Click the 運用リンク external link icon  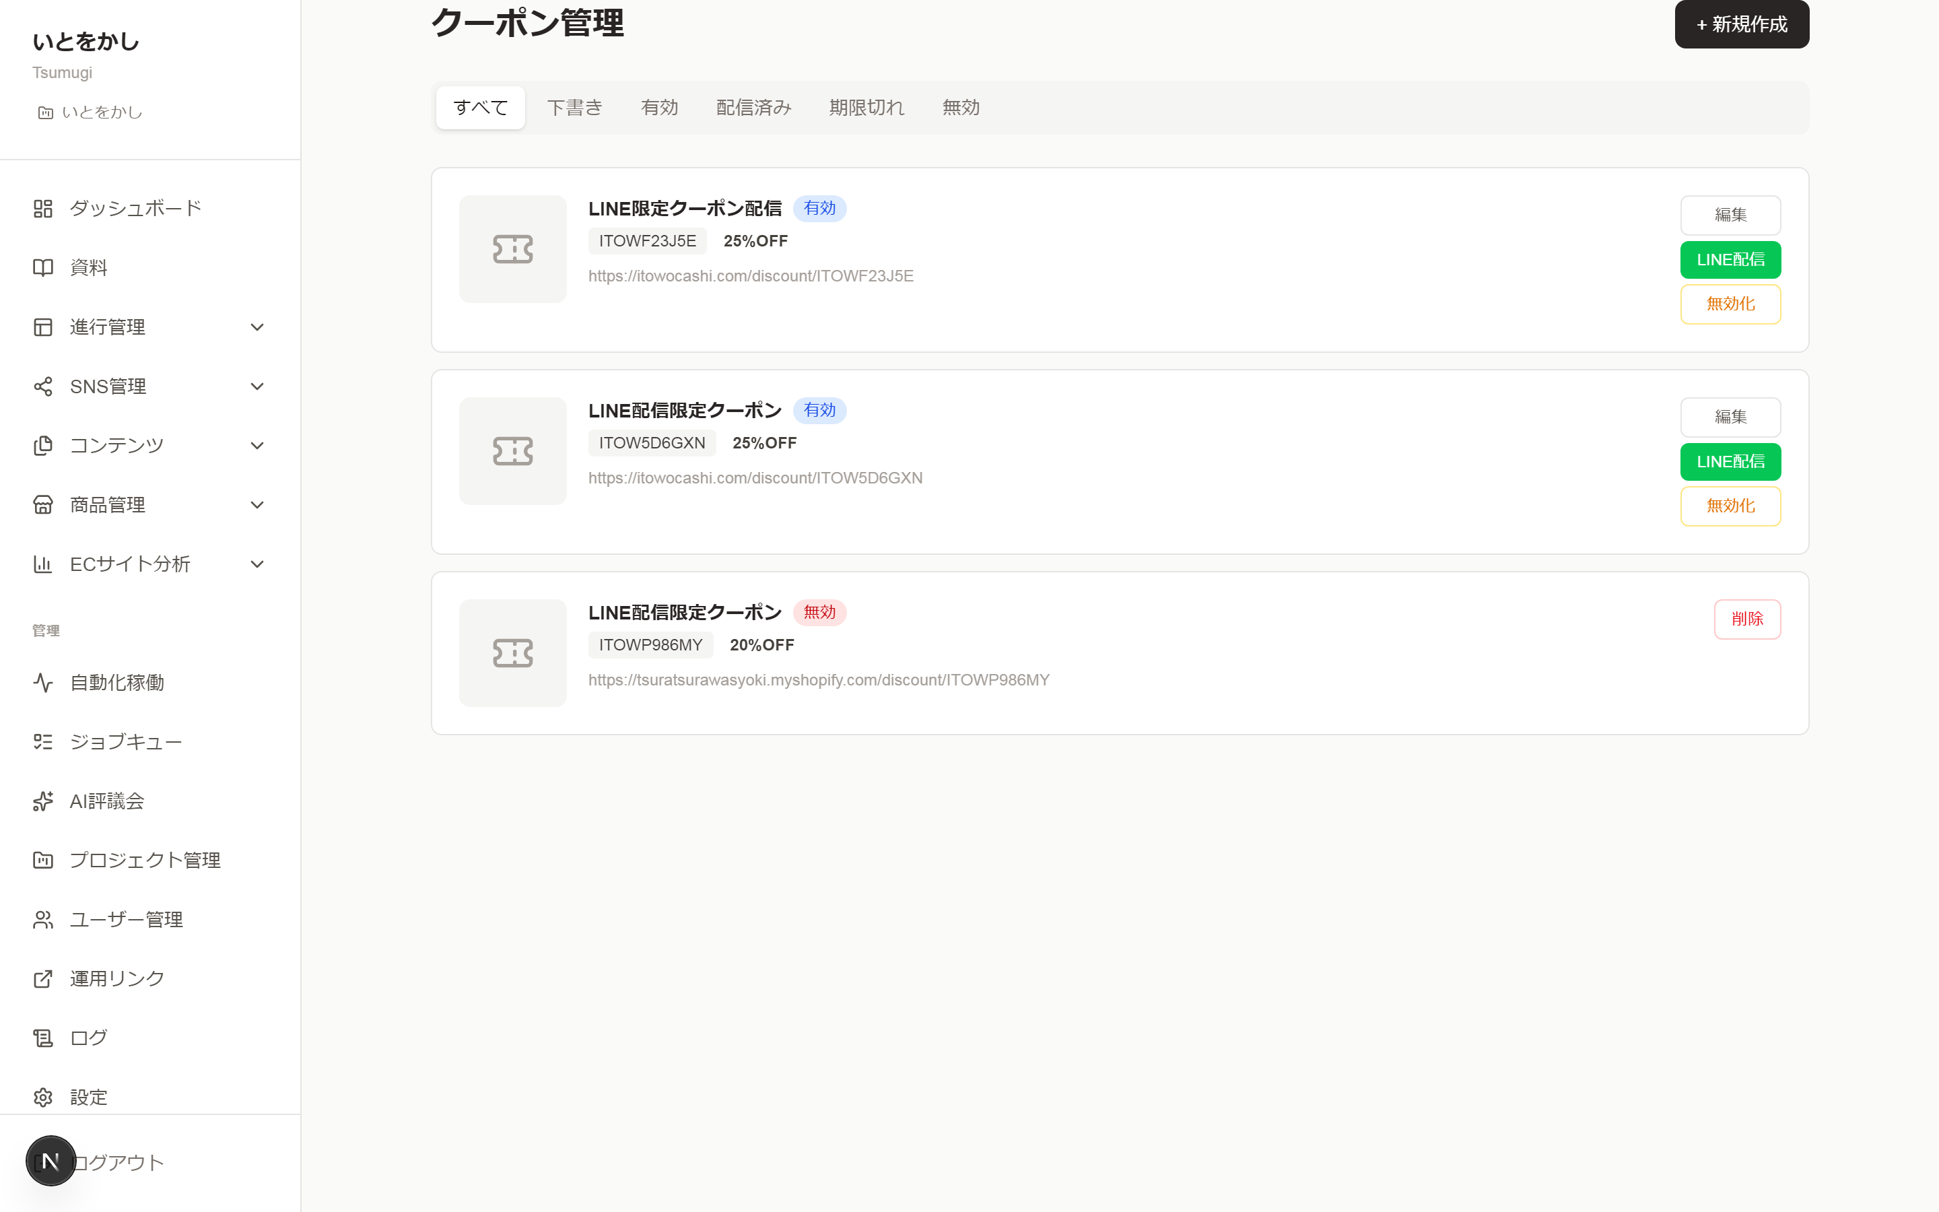coord(42,980)
